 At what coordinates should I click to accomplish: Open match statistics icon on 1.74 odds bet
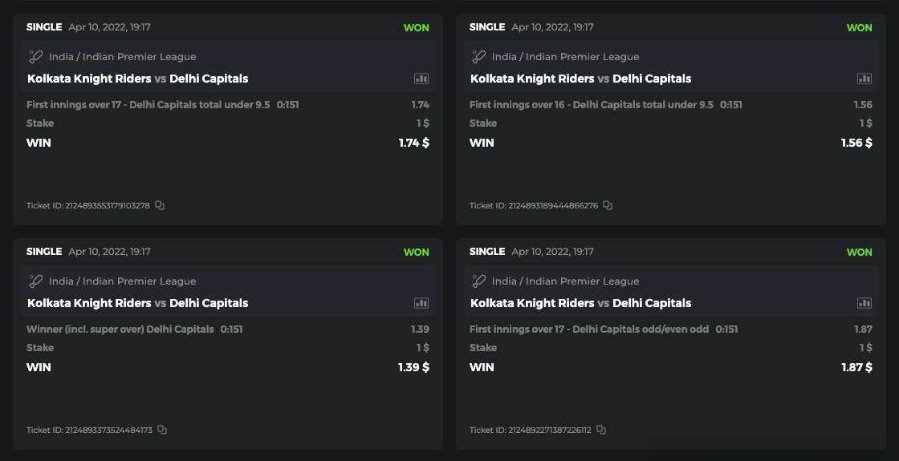(x=421, y=79)
